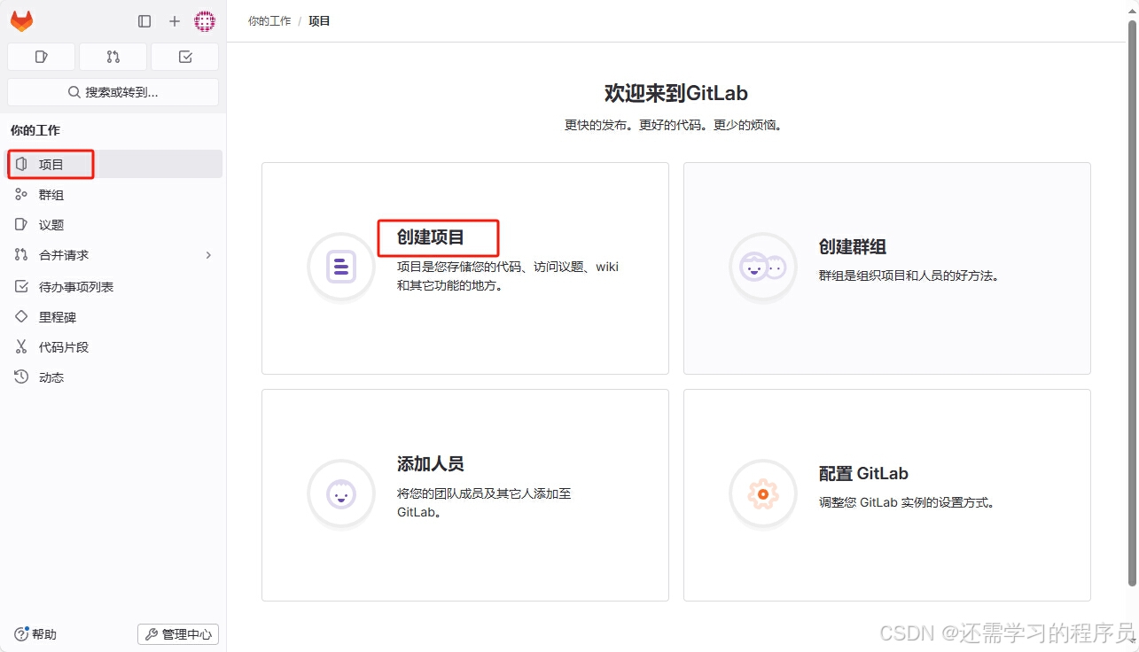Viewport: 1139px width, 652px height.
Task: Open to-do list shortcut button
Action: (x=184, y=57)
